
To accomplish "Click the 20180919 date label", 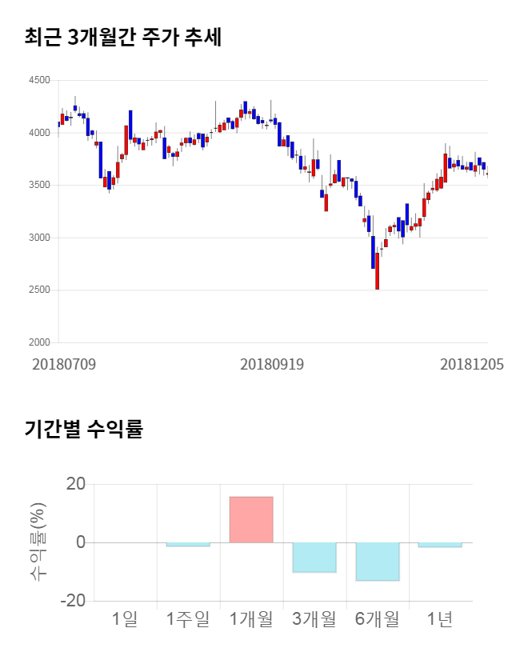I will pyautogui.click(x=272, y=364).
